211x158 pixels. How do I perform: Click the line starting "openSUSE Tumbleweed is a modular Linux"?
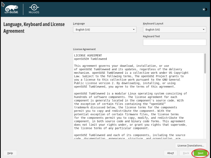(x=130, y=93)
